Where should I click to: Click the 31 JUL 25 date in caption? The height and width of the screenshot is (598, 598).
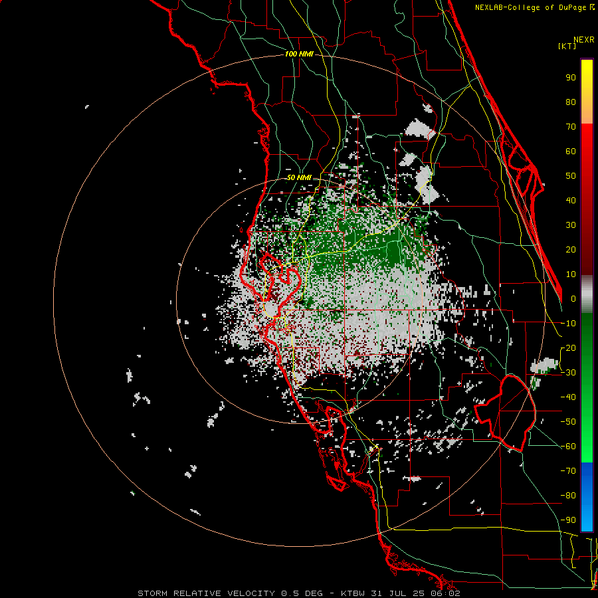click(x=400, y=593)
